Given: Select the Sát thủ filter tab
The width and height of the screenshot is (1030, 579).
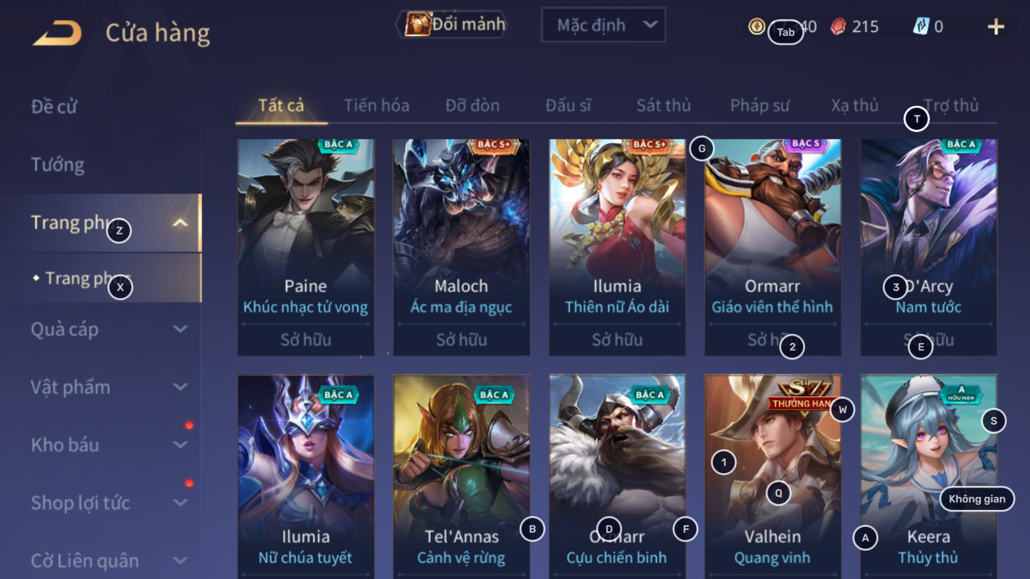Looking at the screenshot, I should click(x=664, y=105).
